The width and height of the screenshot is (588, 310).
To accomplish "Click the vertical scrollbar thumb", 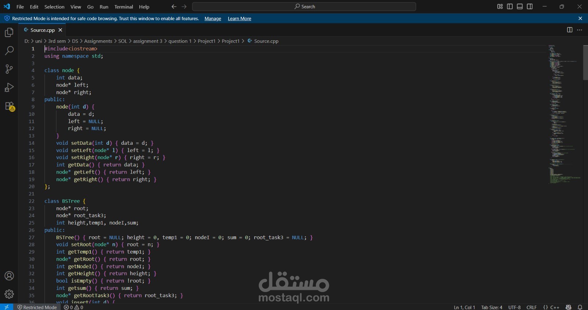I will click(x=585, y=62).
